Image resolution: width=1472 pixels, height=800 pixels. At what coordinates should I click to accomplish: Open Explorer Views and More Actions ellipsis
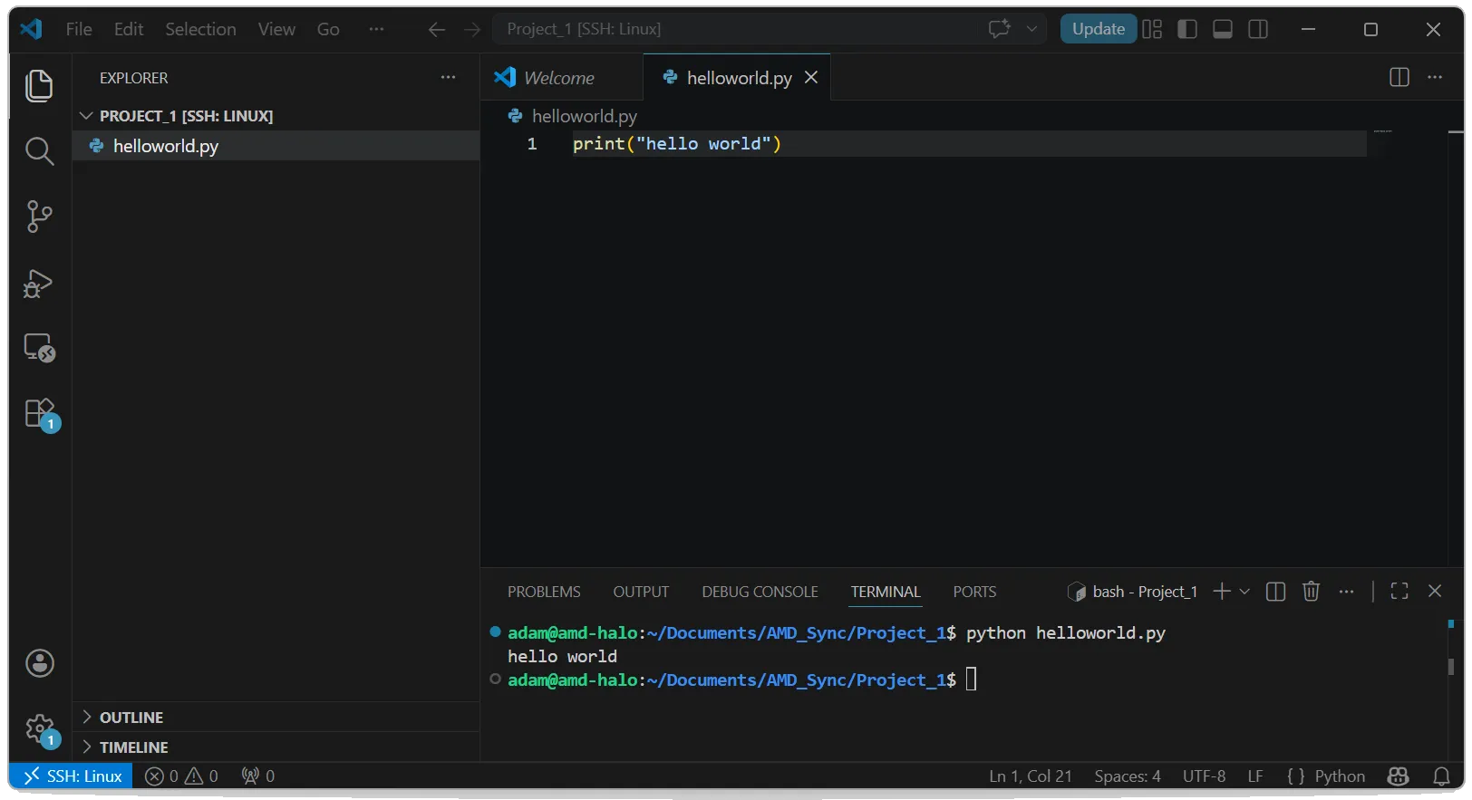pyautogui.click(x=448, y=78)
